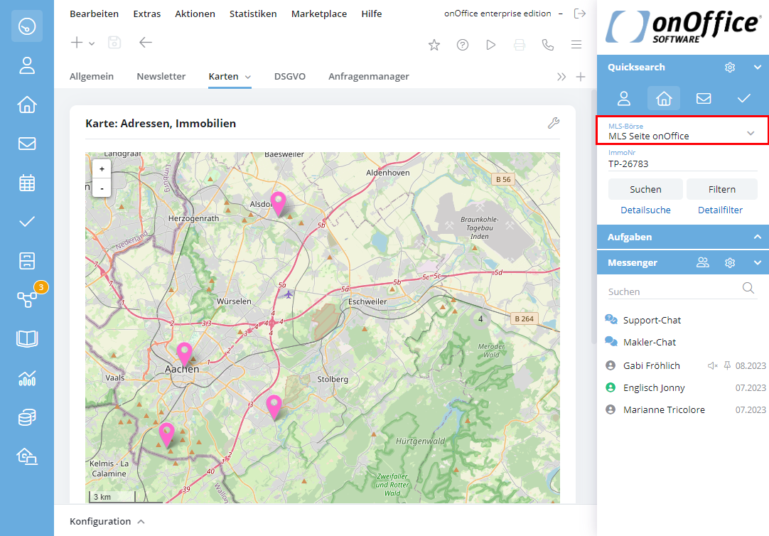This screenshot has height=536, width=769.
Task: Open the Karten tab dropdown chevron
Action: pos(248,77)
